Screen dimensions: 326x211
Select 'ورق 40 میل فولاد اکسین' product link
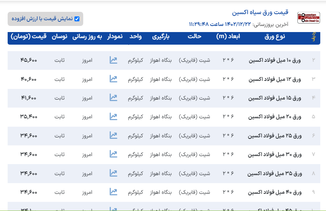click(275, 192)
